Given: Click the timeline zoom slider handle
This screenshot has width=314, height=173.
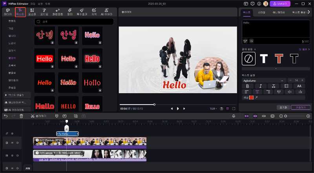Looking at the screenshot, I should coord(286,116).
